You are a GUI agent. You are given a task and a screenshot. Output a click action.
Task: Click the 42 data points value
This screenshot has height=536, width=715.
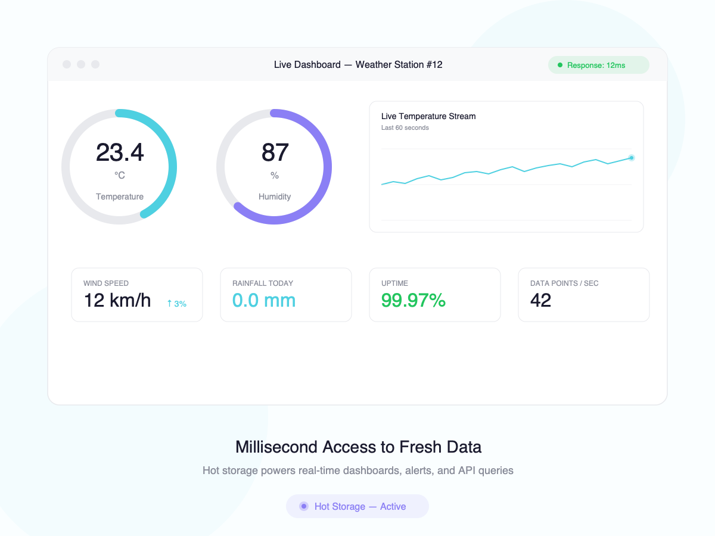(541, 300)
